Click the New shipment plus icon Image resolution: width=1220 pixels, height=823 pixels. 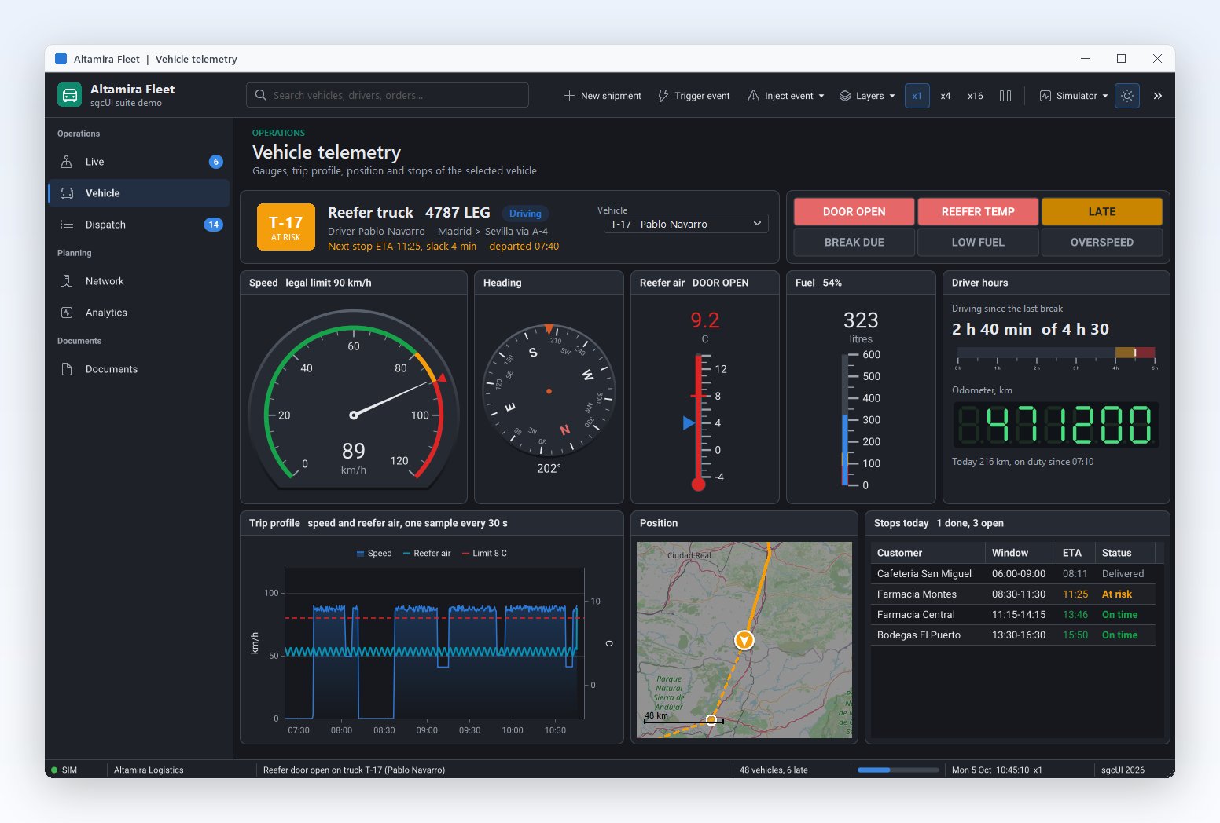569,96
